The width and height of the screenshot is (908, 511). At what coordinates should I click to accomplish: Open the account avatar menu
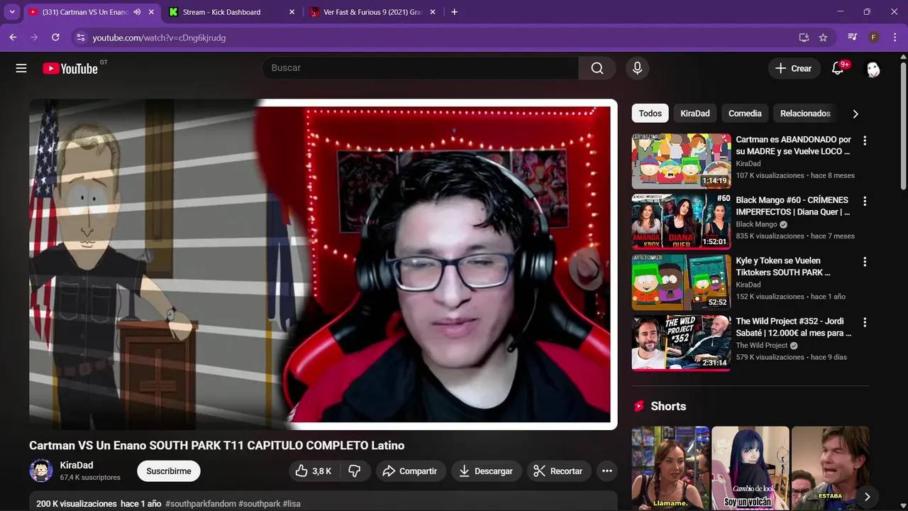(x=873, y=69)
